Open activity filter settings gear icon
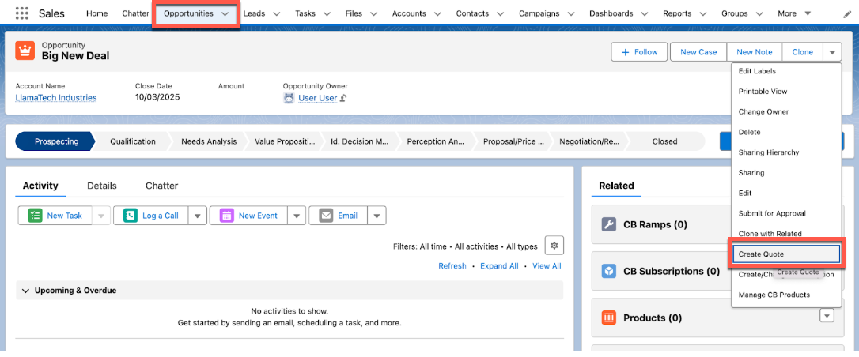 (x=554, y=246)
